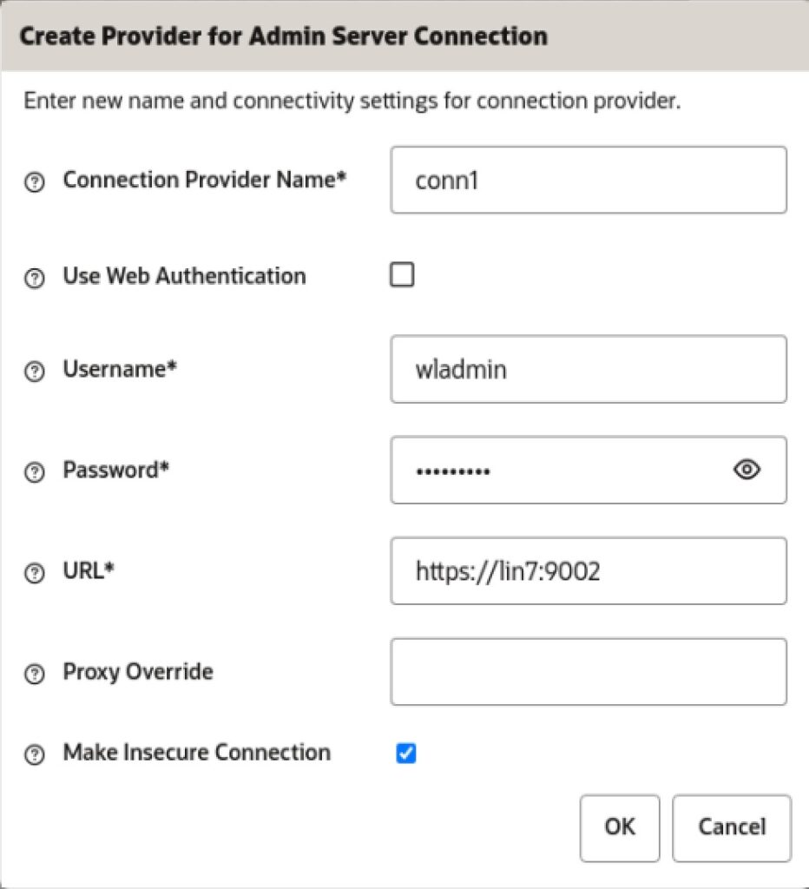
Task: Focus the empty Proxy Override field
Action: coord(589,672)
